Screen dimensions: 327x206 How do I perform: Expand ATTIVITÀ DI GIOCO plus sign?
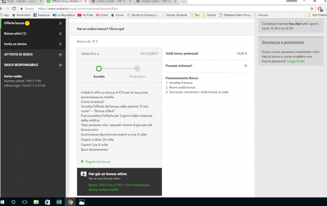(60, 54)
